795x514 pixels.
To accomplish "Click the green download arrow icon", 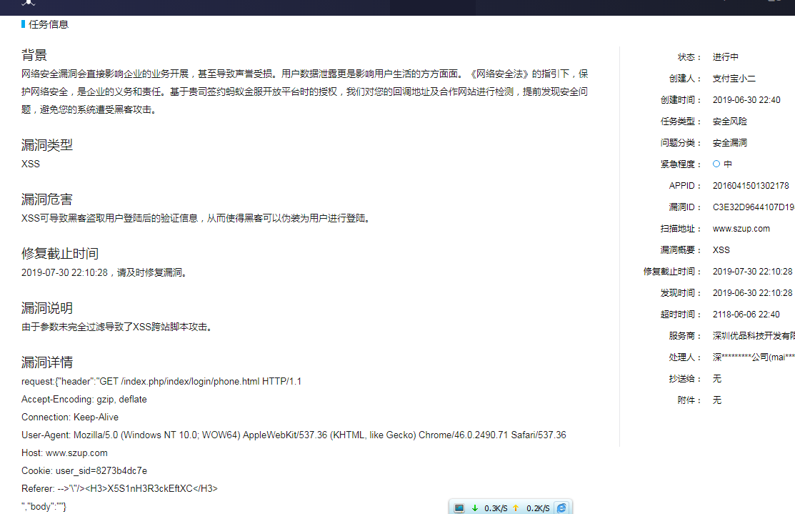I will (x=475, y=508).
